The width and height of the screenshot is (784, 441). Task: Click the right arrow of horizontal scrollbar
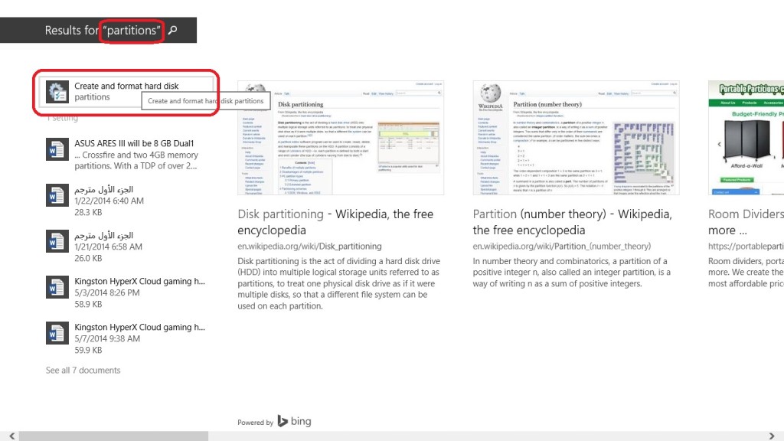778,436
